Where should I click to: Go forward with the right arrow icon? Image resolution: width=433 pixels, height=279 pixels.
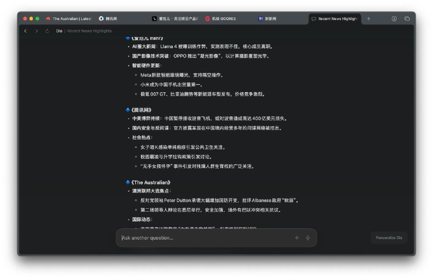pos(36,31)
